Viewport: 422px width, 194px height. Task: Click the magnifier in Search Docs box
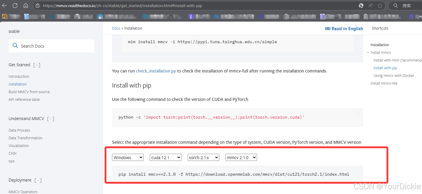point(15,46)
